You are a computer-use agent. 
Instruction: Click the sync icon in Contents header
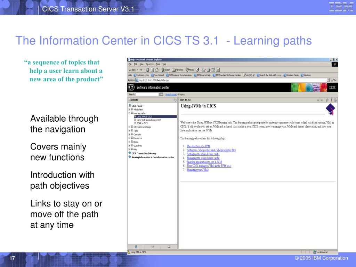tap(175, 100)
